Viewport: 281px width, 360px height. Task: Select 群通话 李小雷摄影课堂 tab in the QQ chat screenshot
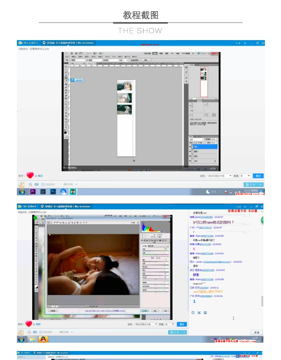pyautogui.click(x=65, y=207)
